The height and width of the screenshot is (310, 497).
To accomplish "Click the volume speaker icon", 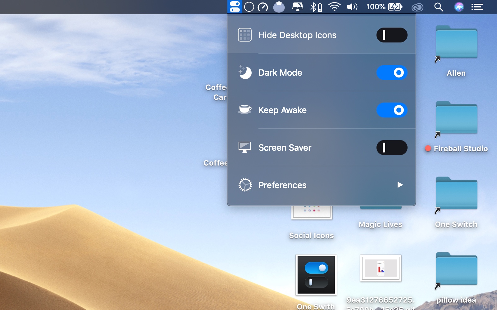I will coord(352,7).
